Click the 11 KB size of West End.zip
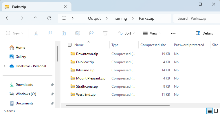The height and width of the screenshot is (114, 220). [x=166, y=95]
